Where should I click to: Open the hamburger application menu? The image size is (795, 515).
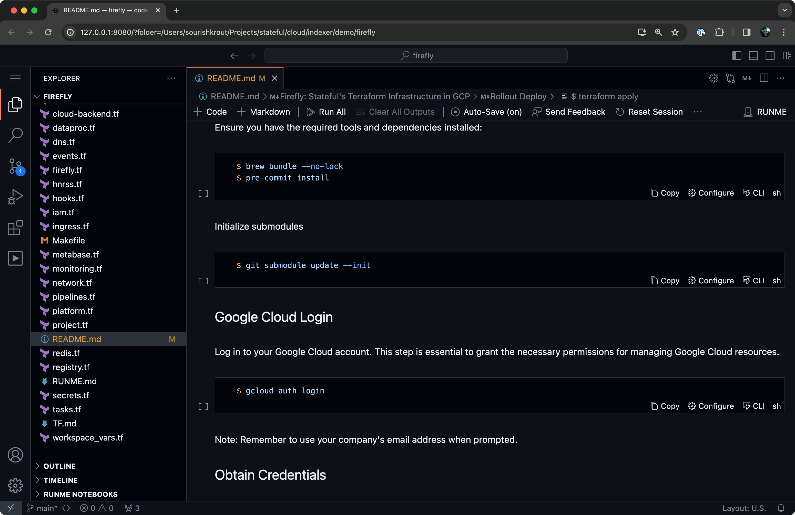click(15, 78)
